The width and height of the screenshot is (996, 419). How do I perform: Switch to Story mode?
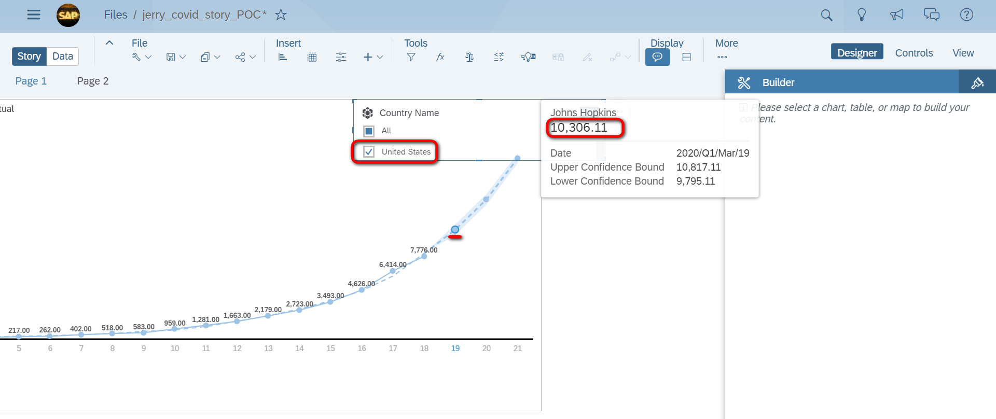(29, 56)
